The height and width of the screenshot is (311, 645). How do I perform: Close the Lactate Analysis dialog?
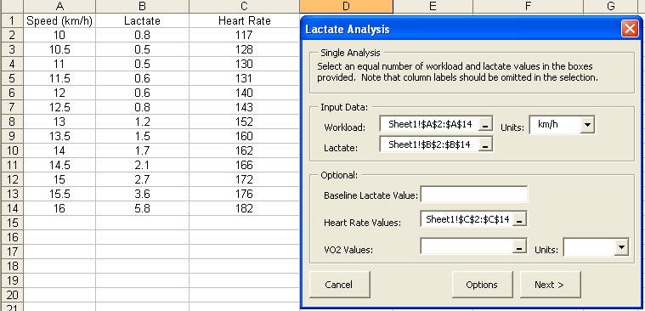tap(630, 29)
